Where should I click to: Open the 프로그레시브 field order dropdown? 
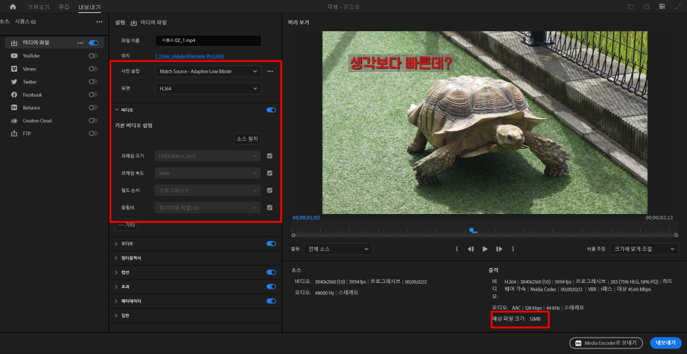(x=208, y=190)
